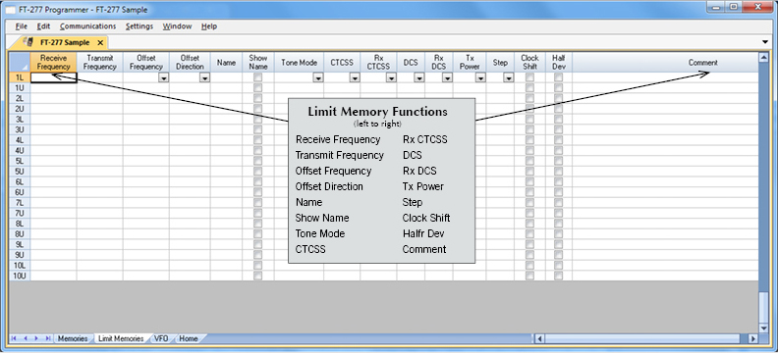Select row header 6L

point(20,181)
